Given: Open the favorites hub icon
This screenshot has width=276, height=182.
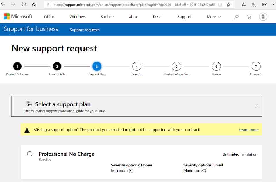Looking at the screenshot, I should (244, 5).
